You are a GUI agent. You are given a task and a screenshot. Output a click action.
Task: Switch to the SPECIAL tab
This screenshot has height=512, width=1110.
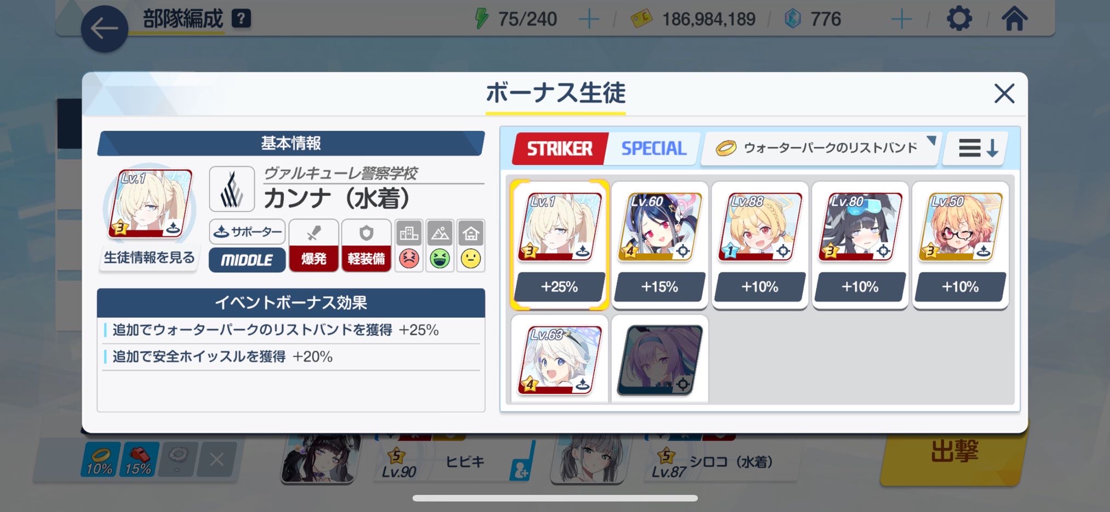pyautogui.click(x=653, y=148)
